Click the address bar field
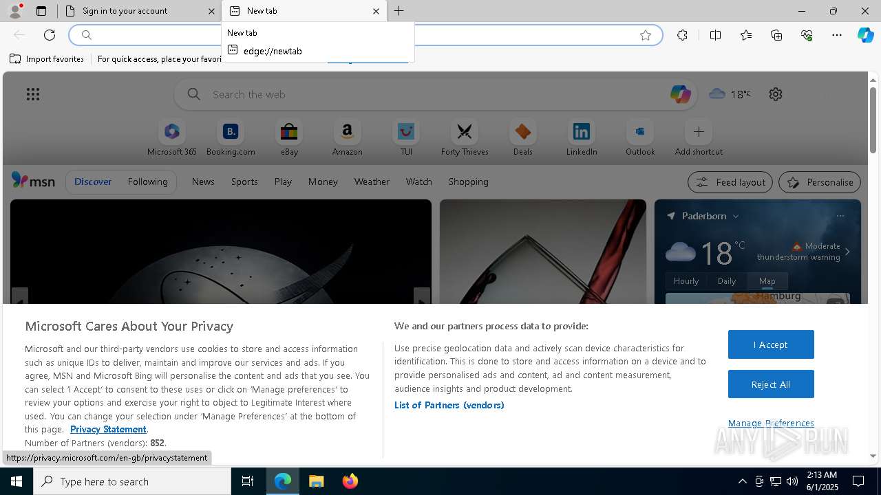The width and height of the screenshot is (881, 495). [x=365, y=35]
